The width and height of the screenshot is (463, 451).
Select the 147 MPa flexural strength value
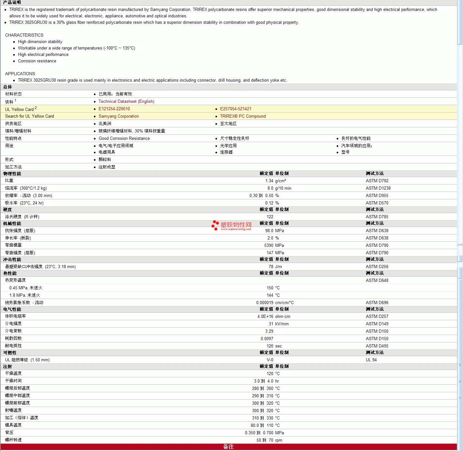click(276, 253)
